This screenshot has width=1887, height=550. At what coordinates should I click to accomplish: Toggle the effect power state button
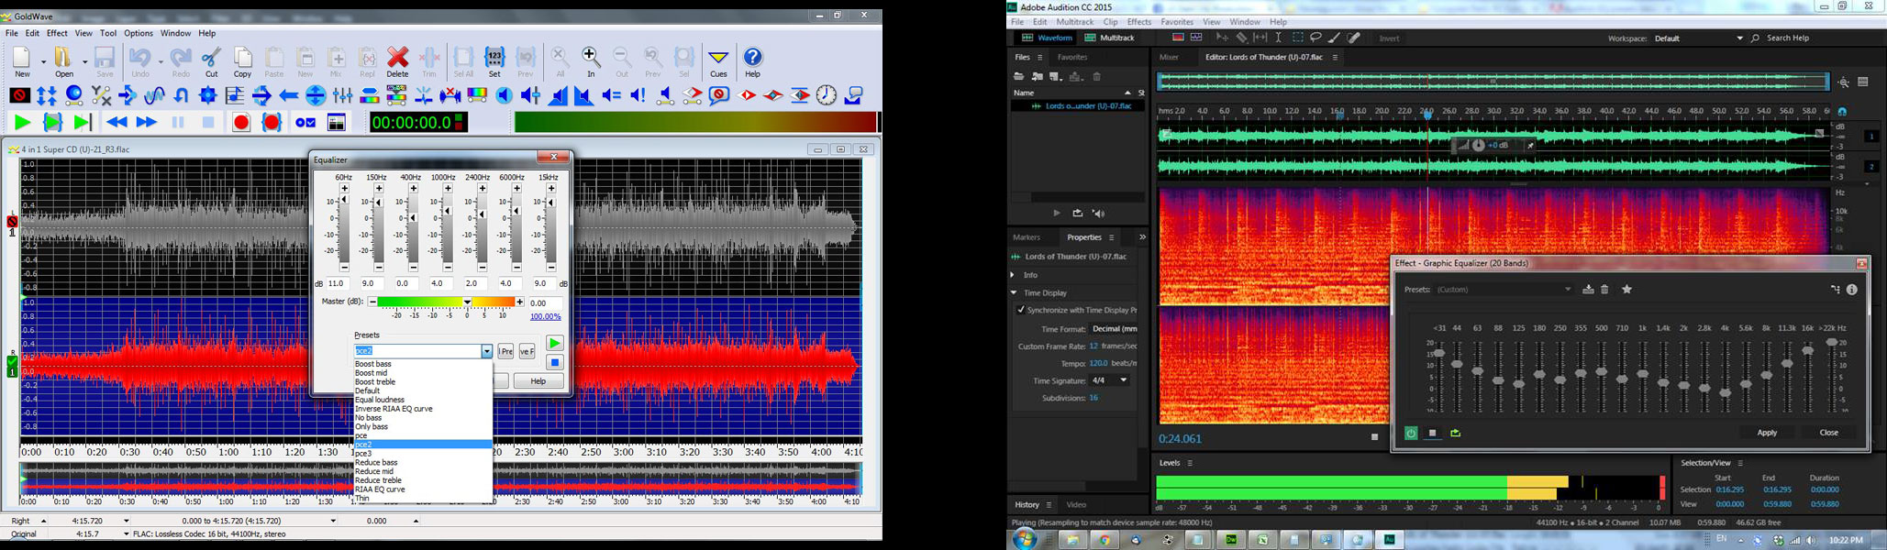coord(1411,433)
